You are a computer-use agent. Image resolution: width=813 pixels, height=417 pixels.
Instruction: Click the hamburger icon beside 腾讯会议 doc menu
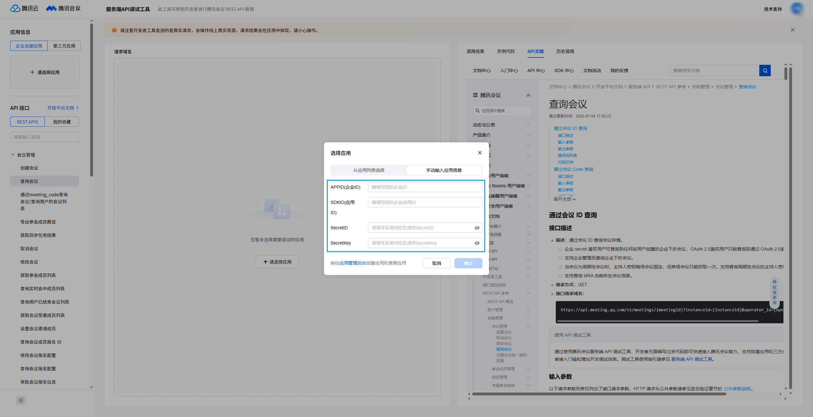point(475,95)
